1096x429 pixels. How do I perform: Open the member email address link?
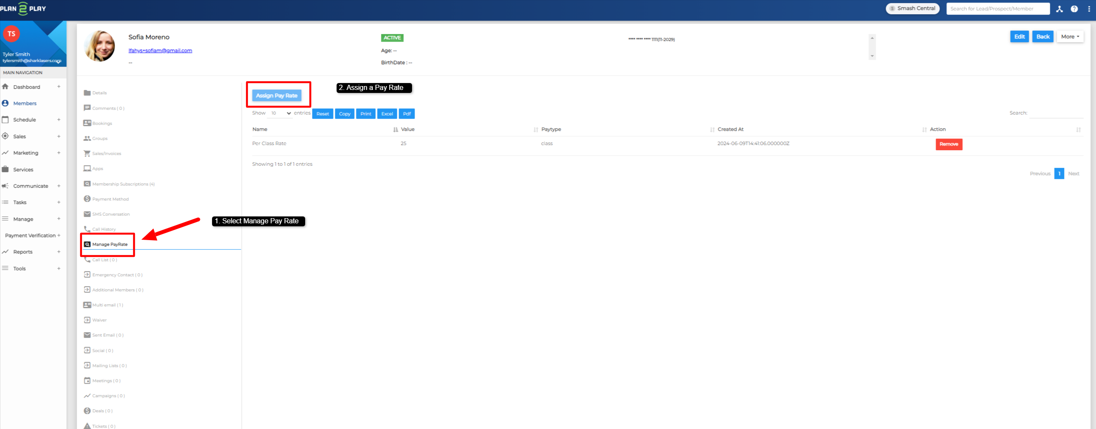[160, 50]
